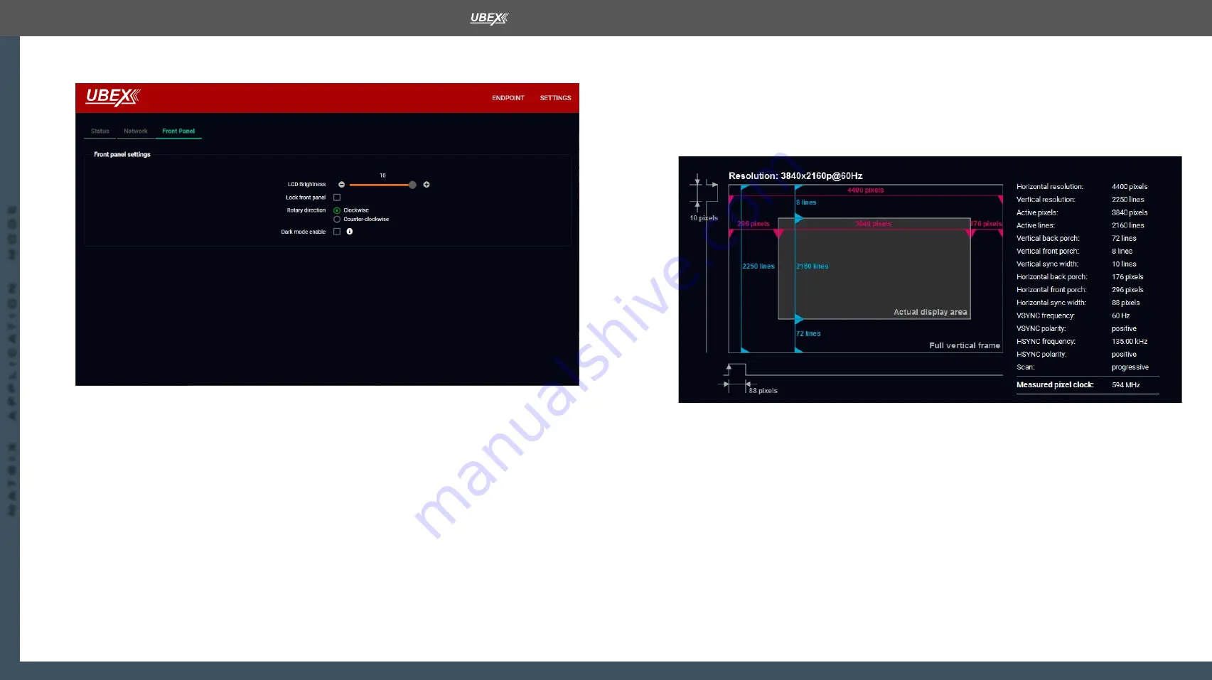Click the HSYNC frequency value 135.00 kHz
Image resolution: width=1212 pixels, height=680 pixels.
pos(1130,342)
